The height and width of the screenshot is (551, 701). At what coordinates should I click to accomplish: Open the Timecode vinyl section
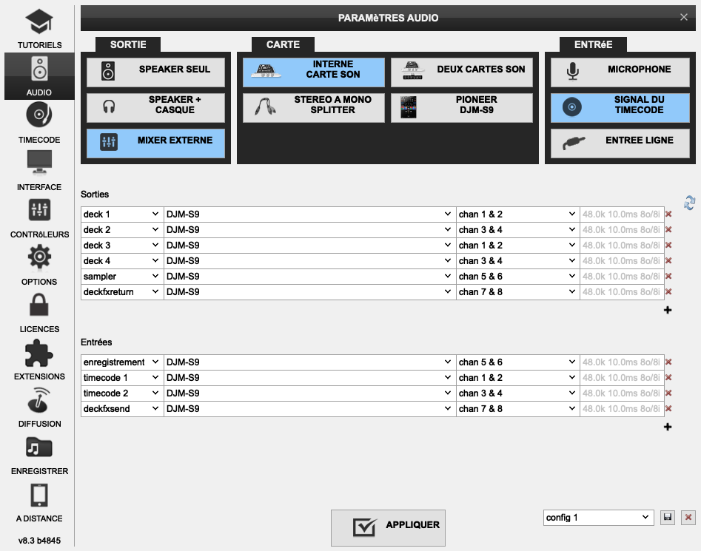pos(39,123)
